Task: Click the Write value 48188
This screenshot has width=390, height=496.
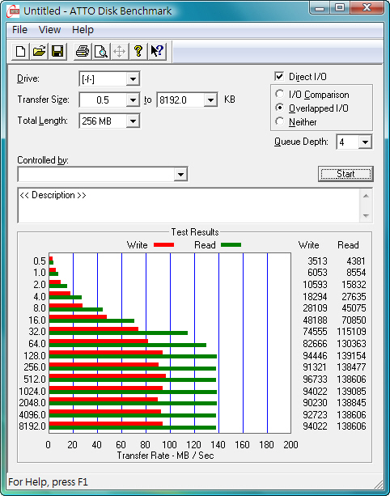Action: click(x=315, y=320)
